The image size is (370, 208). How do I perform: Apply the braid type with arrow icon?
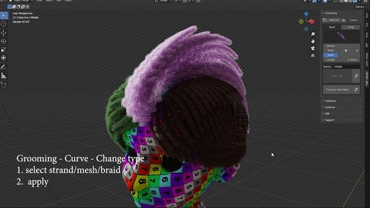[x=346, y=50]
